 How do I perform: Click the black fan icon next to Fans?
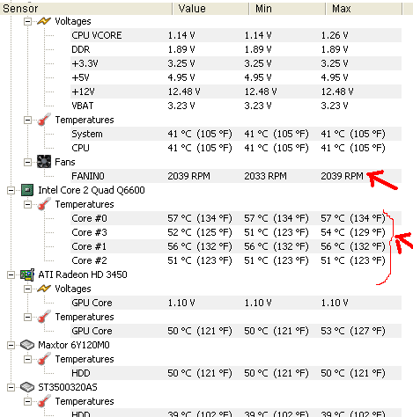pyautogui.click(x=44, y=162)
